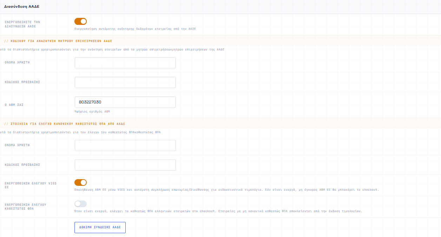Focus the Κωδικός Πρόσβασης field in ΦΠΑ section

[125, 165]
